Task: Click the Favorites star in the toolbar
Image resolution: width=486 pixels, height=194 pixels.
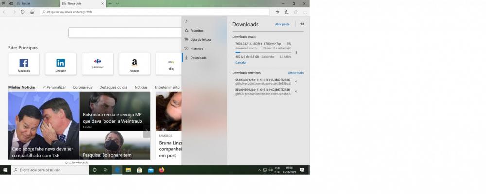Action: (x=278, y=12)
